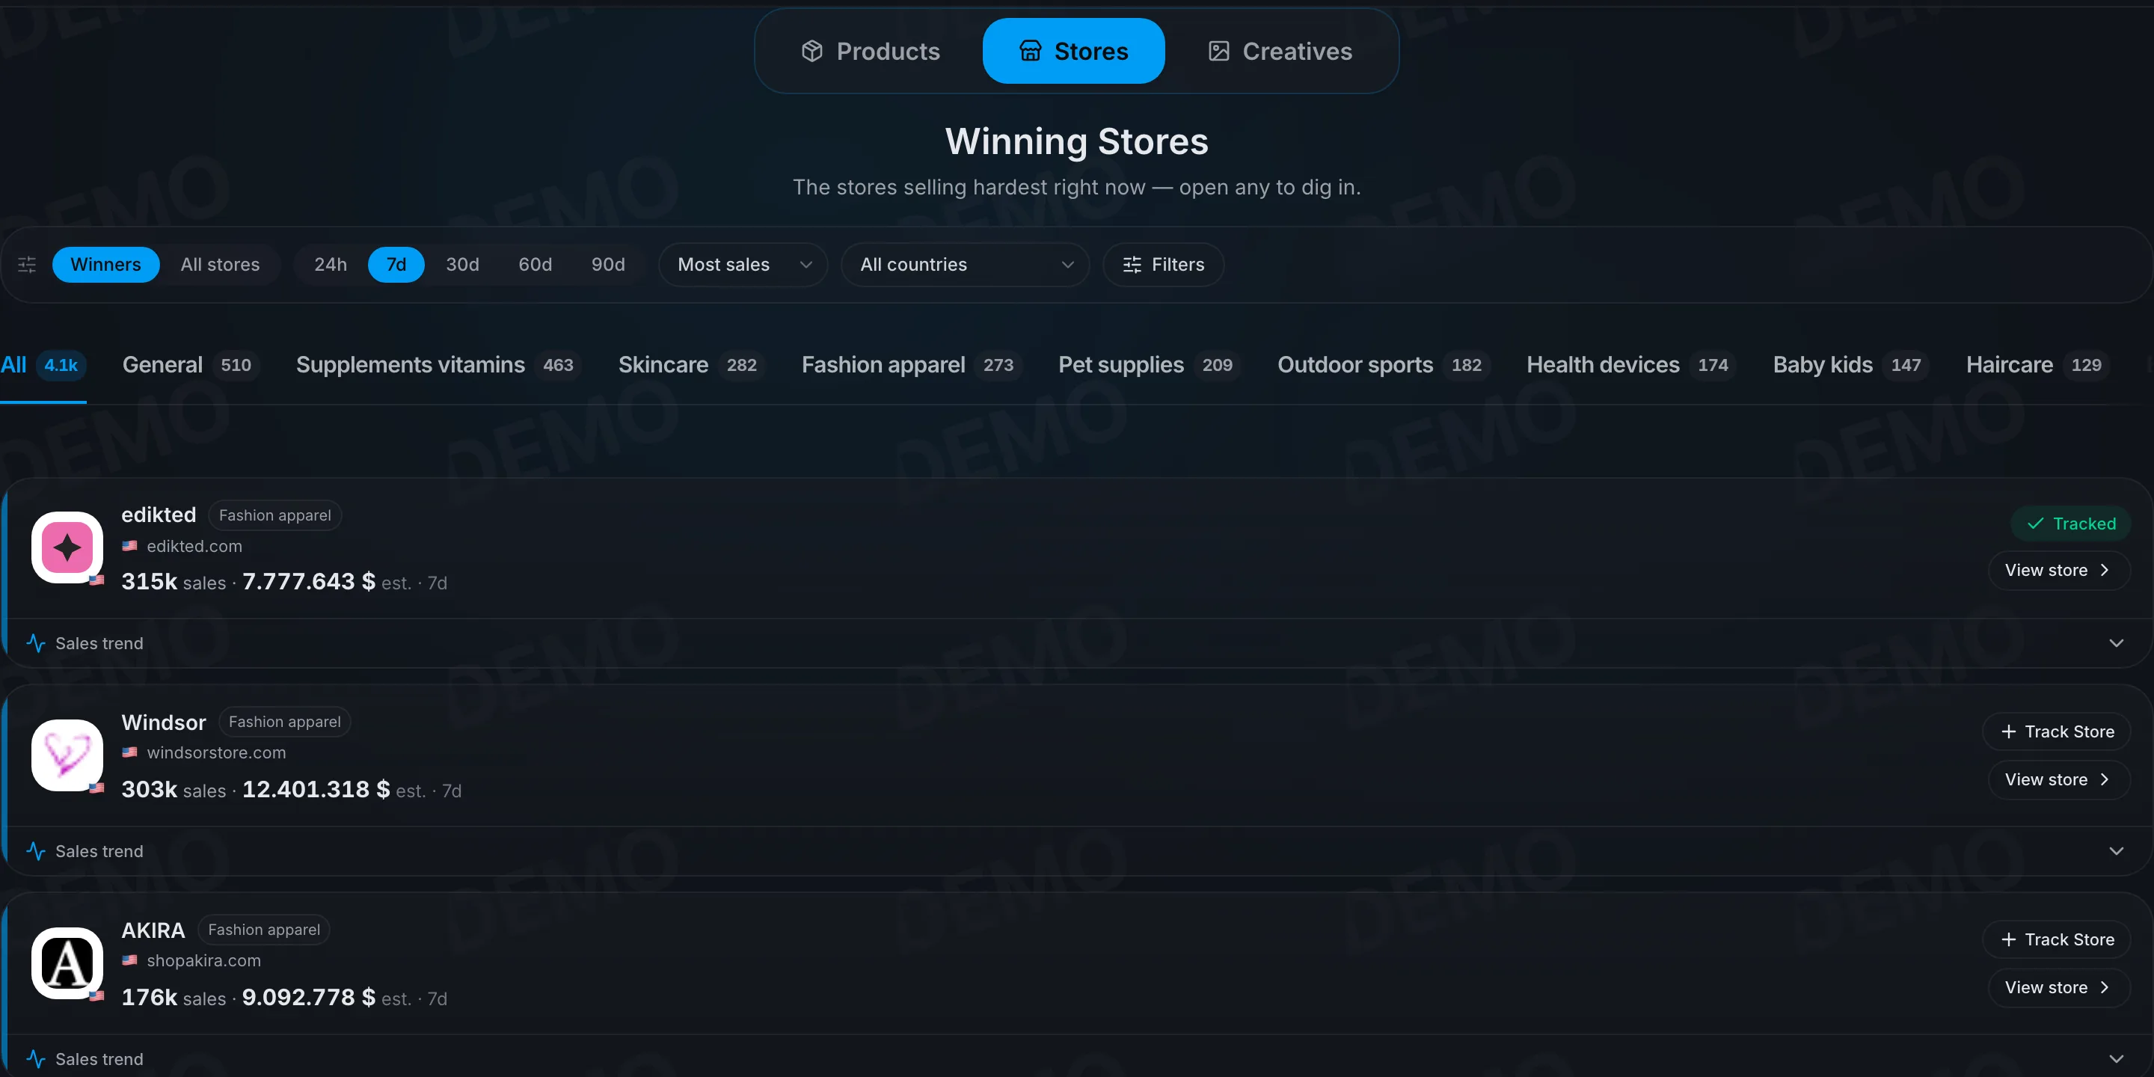Open the Products tab
This screenshot has height=1077, width=2154.
pos(871,51)
